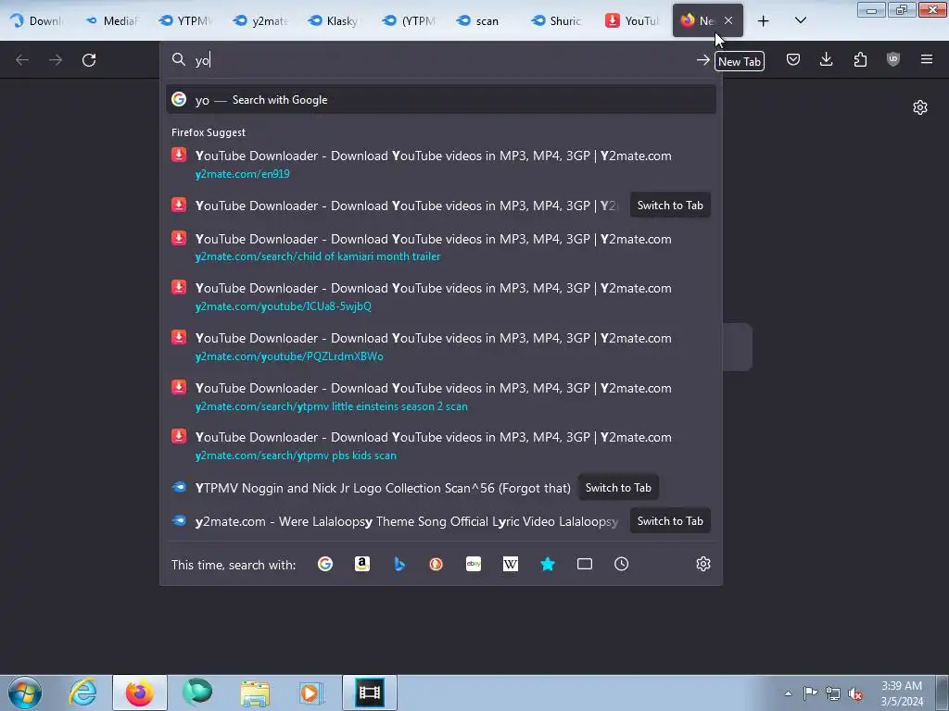Open suggestion y2mate.com/en919

click(x=441, y=164)
